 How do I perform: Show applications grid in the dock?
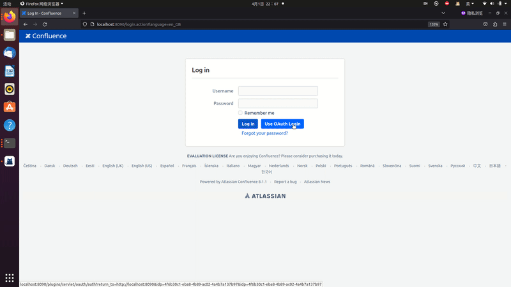10,277
